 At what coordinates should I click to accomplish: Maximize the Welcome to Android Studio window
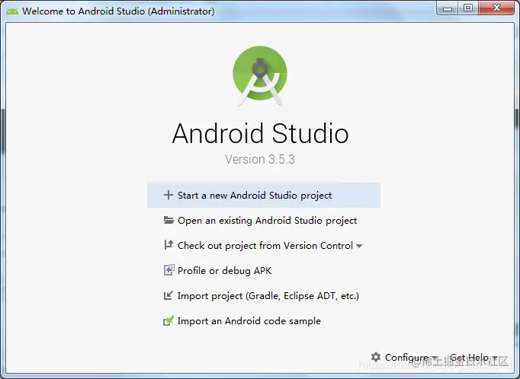click(468, 8)
